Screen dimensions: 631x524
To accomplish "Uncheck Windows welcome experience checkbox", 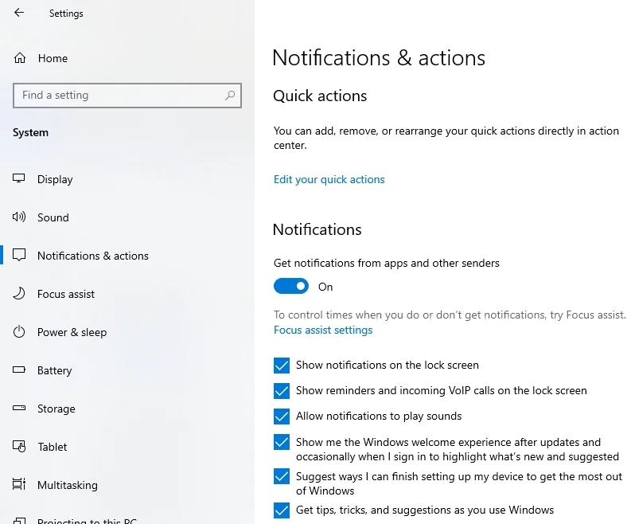I will [x=282, y=442].
